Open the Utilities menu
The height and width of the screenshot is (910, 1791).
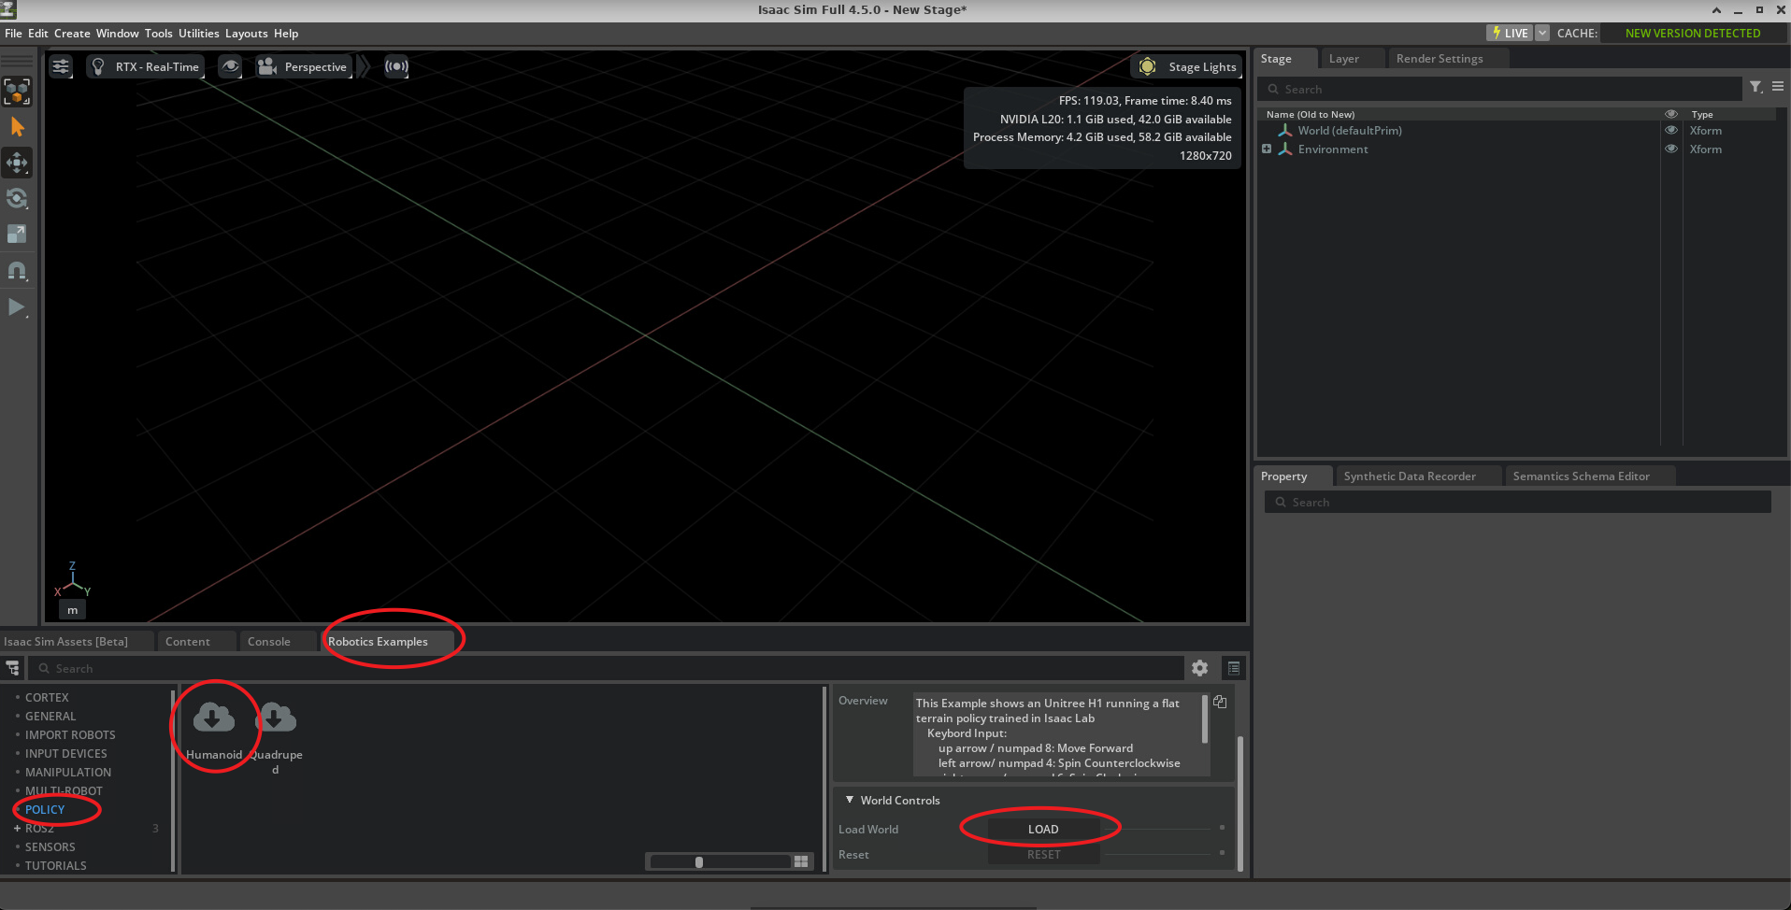pyautogui.click(x=198, y=34)
